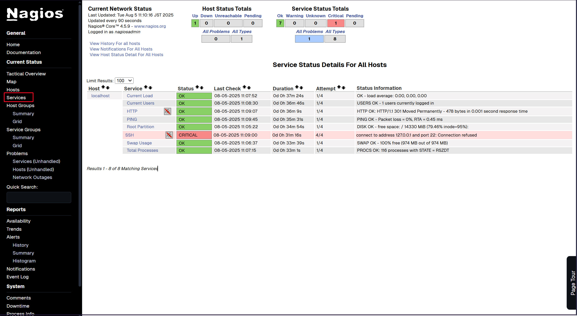The image size is (577, 316).
Task: Go to Tactical Overview
Action: coord(26,74)
